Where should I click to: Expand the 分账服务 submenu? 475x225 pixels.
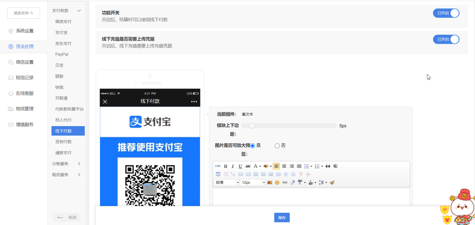tap(66, 164)
